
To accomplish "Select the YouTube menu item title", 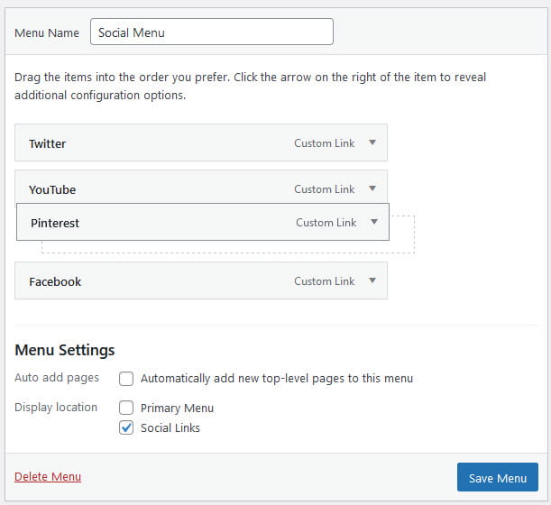I will pos(52,189).
